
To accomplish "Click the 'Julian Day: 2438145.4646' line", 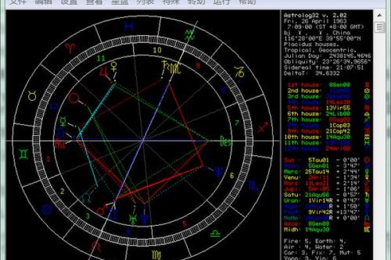I will pyautogui.click(x=327, y=56).
